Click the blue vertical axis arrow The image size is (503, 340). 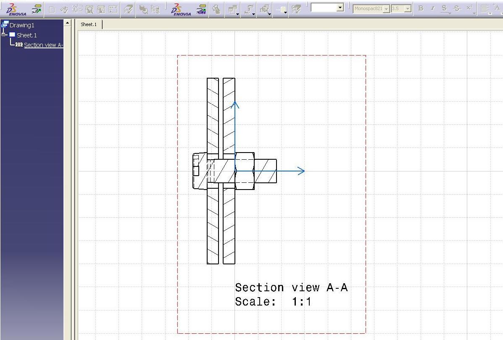[235, 136]
